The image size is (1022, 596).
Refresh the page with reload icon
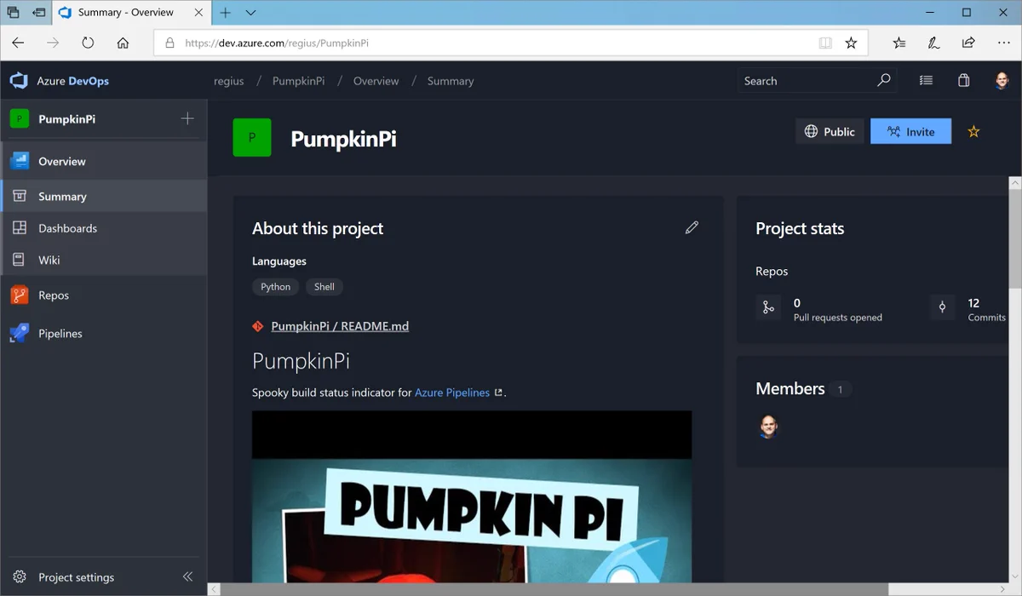88,43
